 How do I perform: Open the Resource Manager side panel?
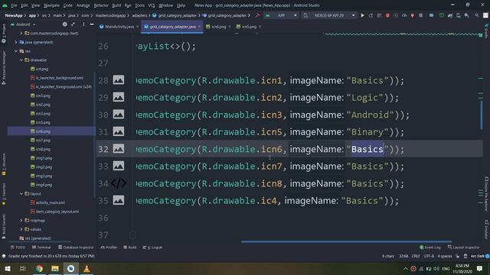[4, 68]
